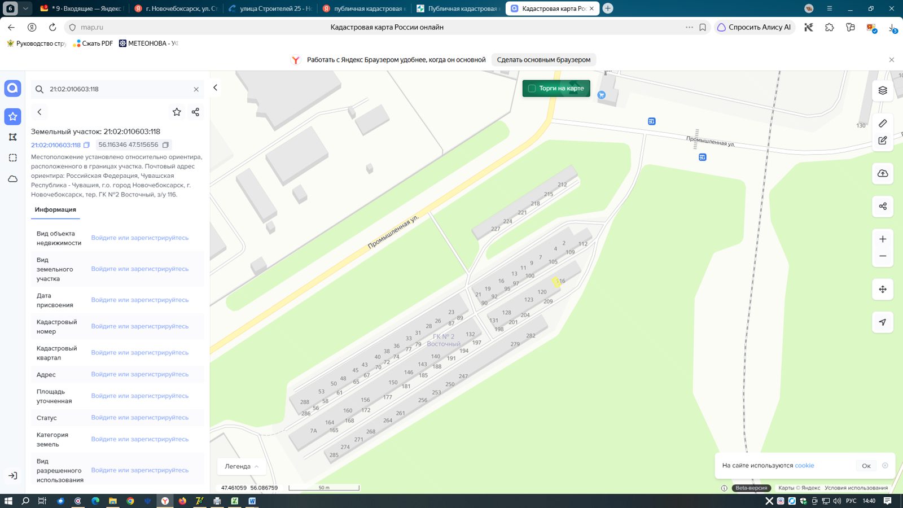Click 'Спросить Алису AI' button
The width and height of the screenshot is (903, 508).
(x=754, y=27)
